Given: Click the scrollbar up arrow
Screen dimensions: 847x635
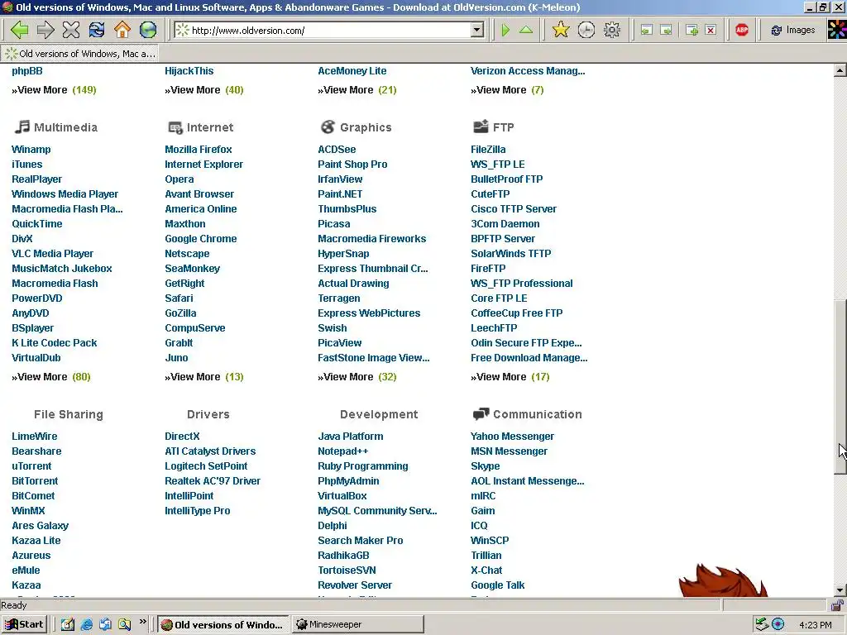Looking at the screenshot, I should click(840, 70).
